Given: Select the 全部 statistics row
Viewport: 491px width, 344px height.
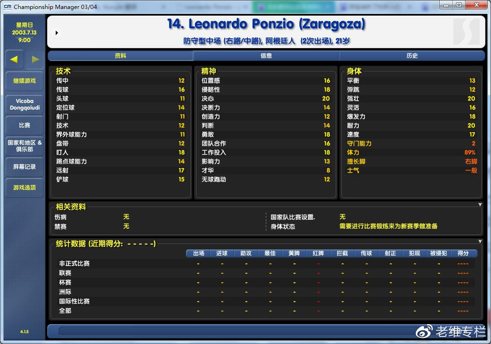Looking at the screenshot, I should [266, 310].
